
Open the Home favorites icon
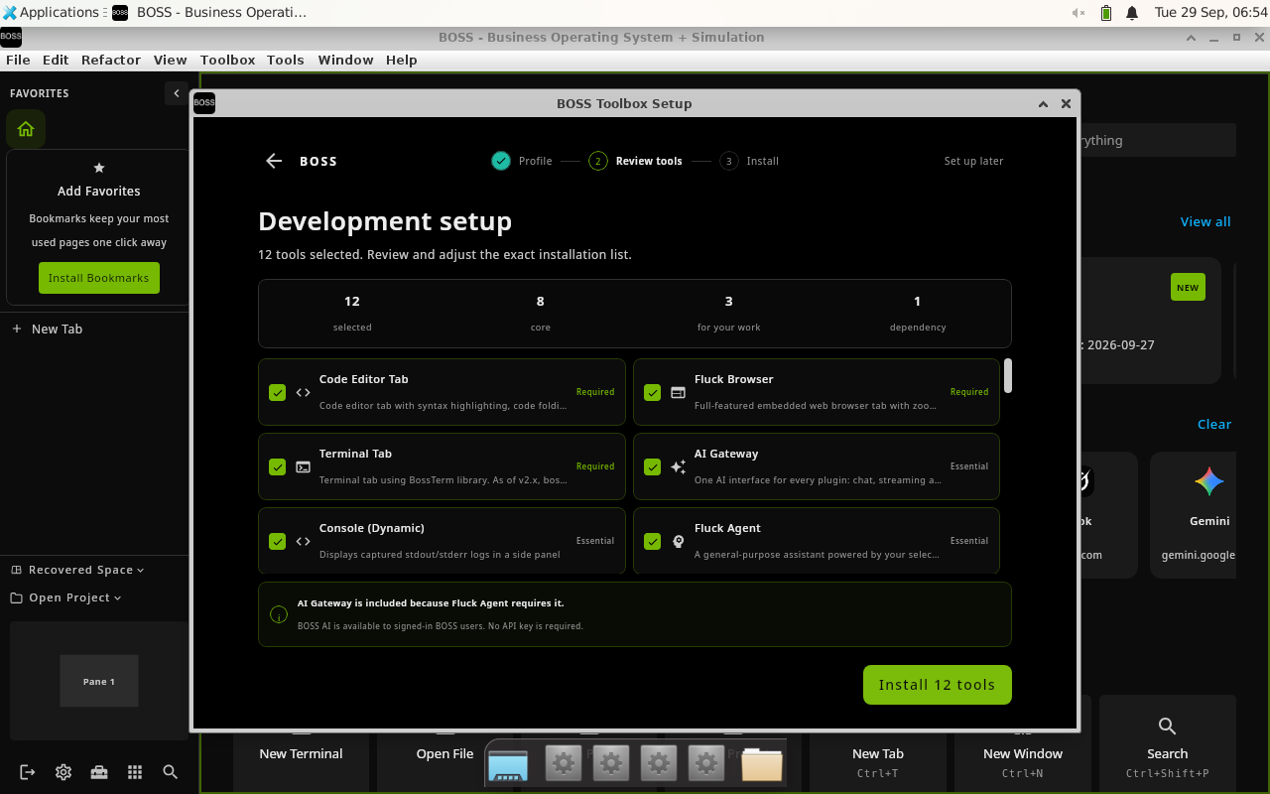point(26,129)
